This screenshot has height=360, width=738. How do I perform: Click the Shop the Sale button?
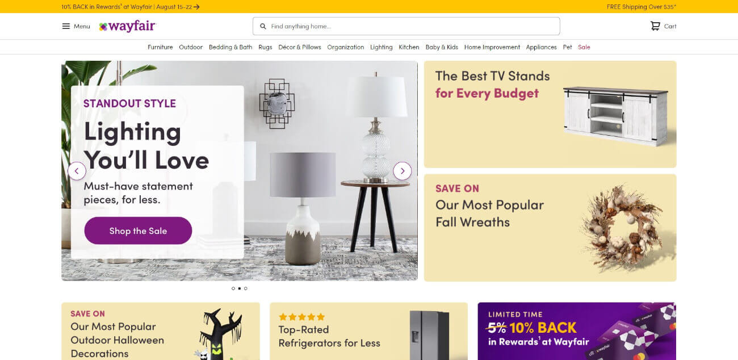click(x=138, y=231)
